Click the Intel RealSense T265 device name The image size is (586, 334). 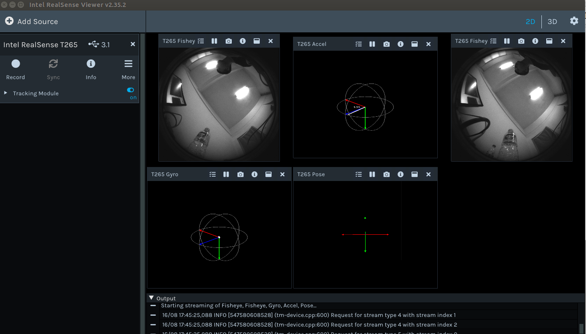40,45
